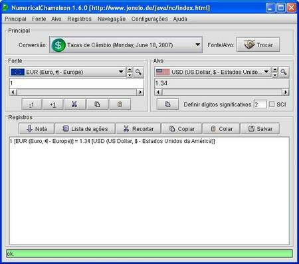Search source units with magnifier icon
299x264 pixels.
[138, 72]
